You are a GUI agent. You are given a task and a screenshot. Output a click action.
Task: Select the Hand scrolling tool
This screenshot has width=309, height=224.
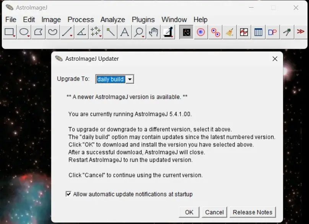click(153, 32)
